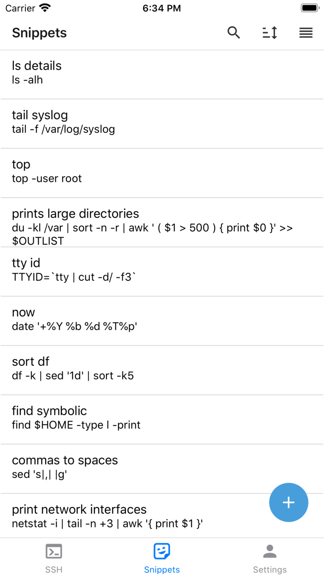Tap the list view lines icon
The image size is (324, 576).
coord(306,33)
